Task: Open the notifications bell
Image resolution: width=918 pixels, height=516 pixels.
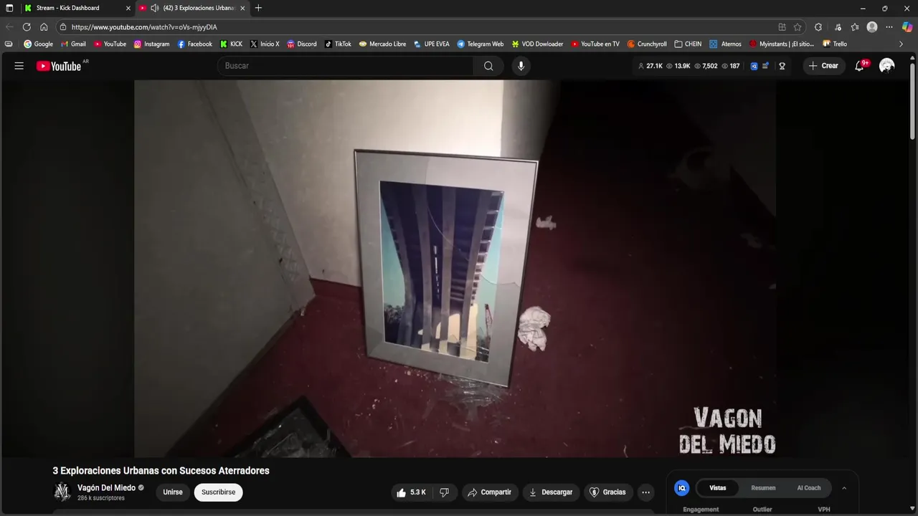Action: (x=859, y=66)
